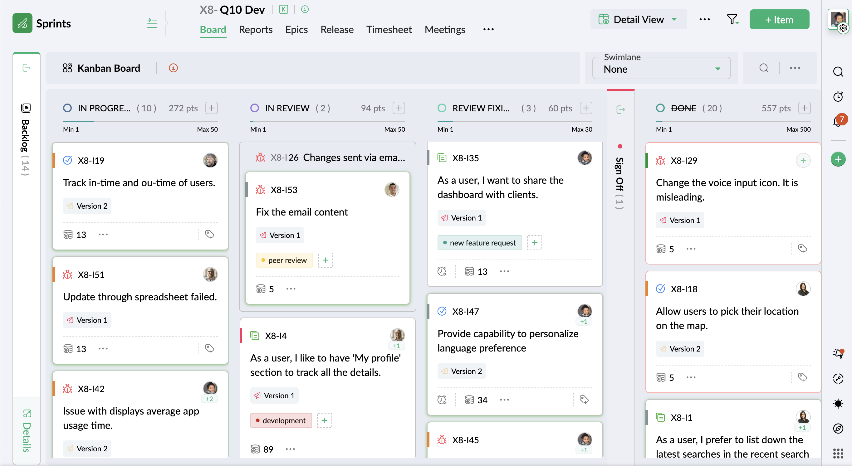The width and height of the screenshot is (852, 466).
Task: Open the filter icon in header
Action: pyautogui.click(x=732, y=20)
